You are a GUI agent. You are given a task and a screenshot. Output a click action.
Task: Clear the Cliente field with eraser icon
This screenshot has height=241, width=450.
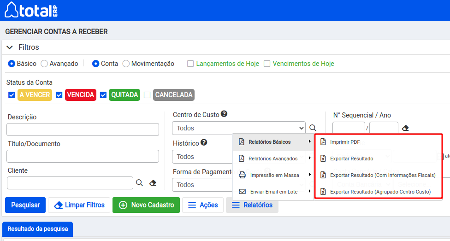(153, 183)
